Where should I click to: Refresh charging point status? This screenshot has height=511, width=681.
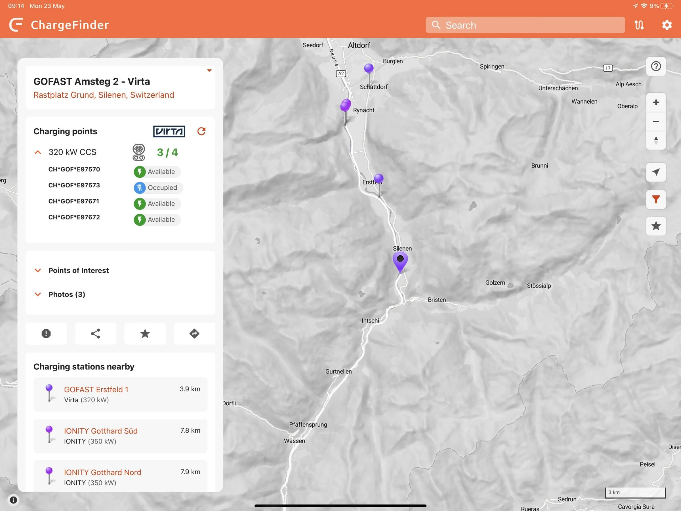201,131
